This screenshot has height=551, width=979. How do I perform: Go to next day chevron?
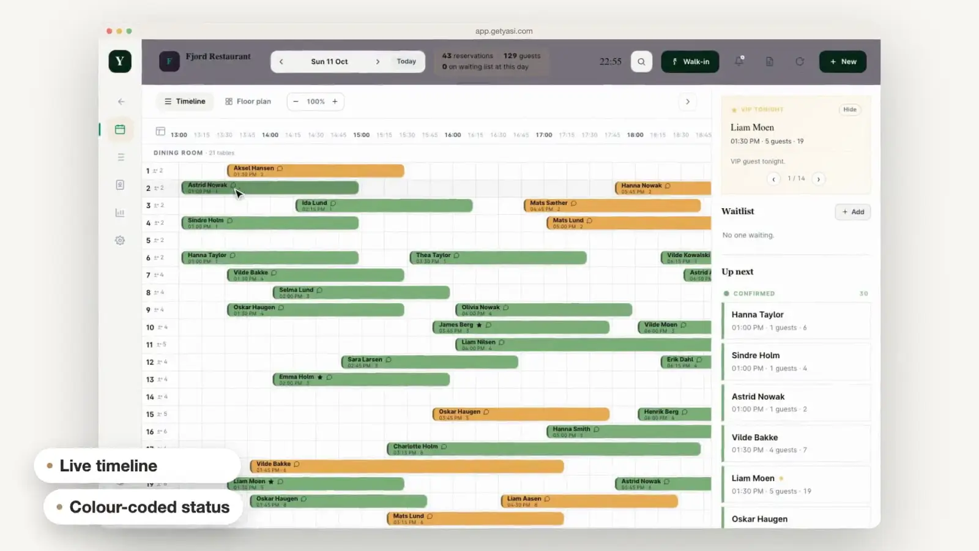[x=378, y=62]
